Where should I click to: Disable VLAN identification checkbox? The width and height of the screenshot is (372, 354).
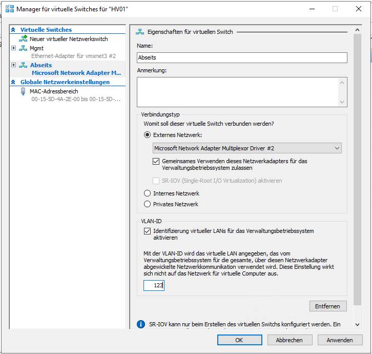[x=148, y=231]
